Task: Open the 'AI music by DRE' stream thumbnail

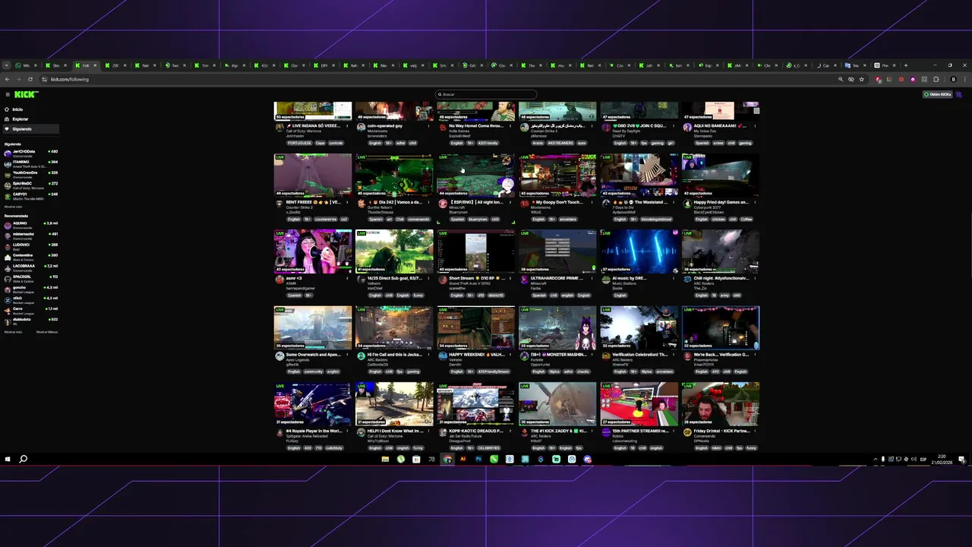Action: pyautogui.click(x=639, y=251)
